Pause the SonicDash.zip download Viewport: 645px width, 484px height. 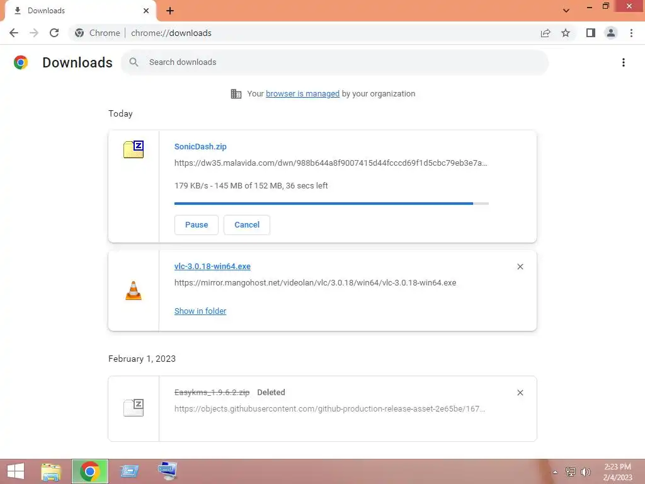[x=197, y=225]
